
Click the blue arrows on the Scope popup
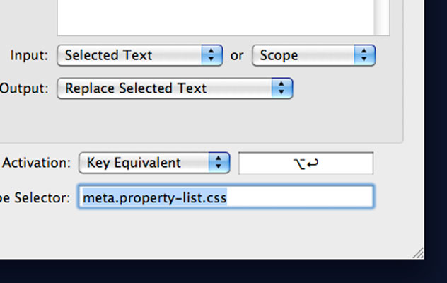pyautogui.click(x=364, y=55)
